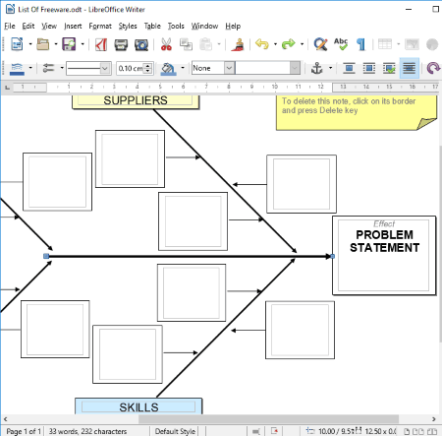Open the Edit menu
Screen dimensions: 442x436
[x=28, y=26]
